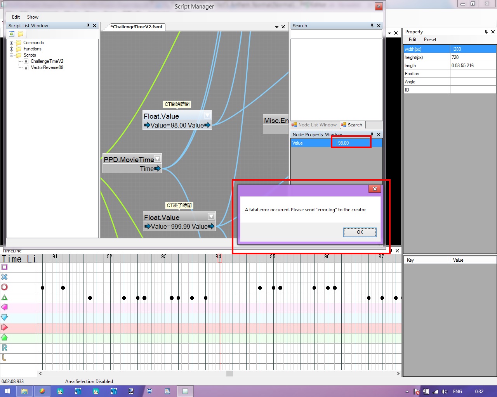Select the pink Left arrow row icon
Image resolution: width=497 pixels, height=397 pixels.
[x=4, y=307]
